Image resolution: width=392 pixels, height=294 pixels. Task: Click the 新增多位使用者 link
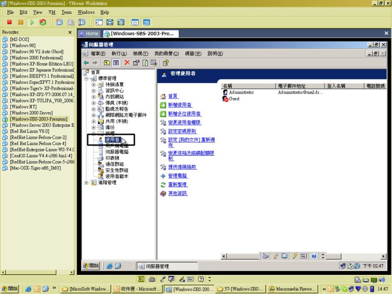pos(185,114)
